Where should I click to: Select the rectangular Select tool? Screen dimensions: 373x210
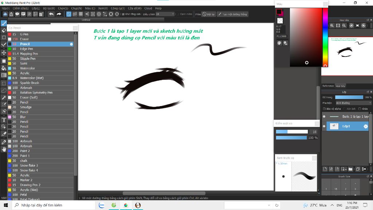(x=4, y=83)
